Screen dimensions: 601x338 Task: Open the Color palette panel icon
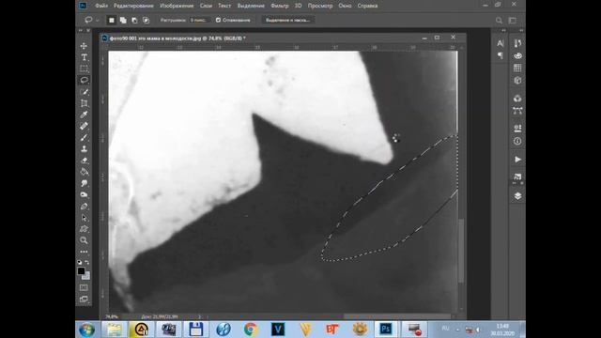point(517,55)
